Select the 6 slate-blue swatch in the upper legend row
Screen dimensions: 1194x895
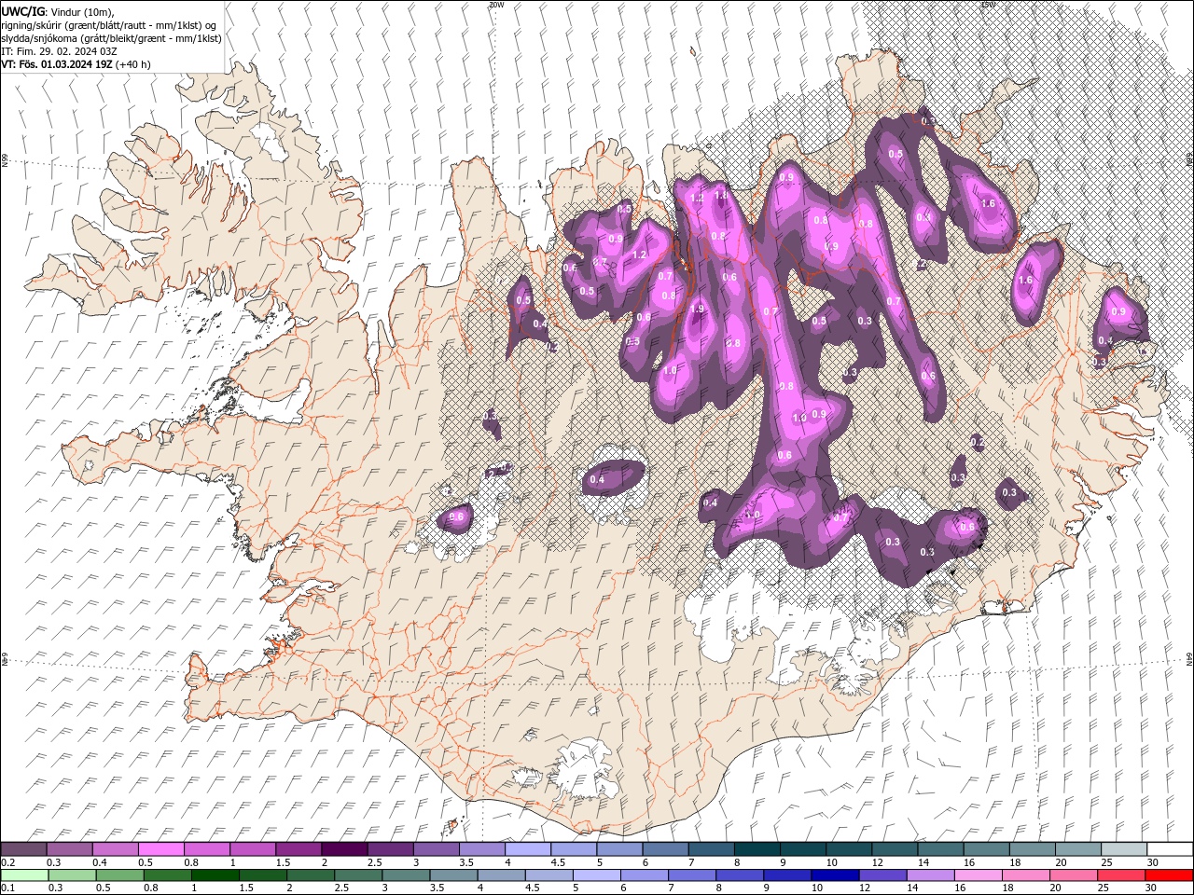click(665, 848)
